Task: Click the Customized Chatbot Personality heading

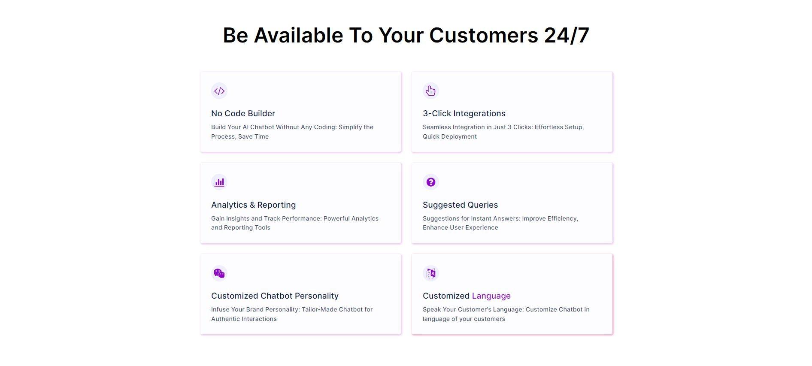Action: point(275,296)
